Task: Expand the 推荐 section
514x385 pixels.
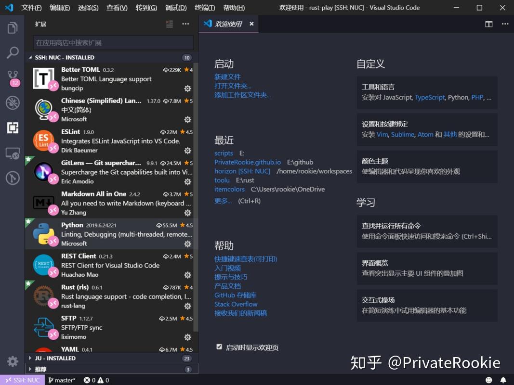Action: click(x=111, y=369)
